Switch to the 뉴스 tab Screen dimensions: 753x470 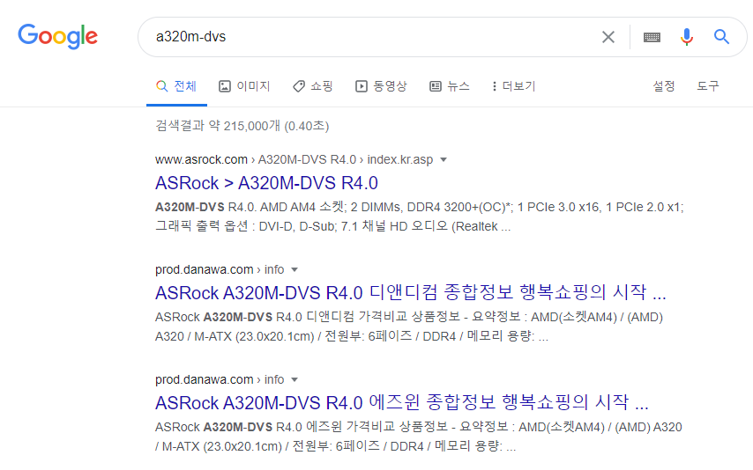tap(450, 86)
